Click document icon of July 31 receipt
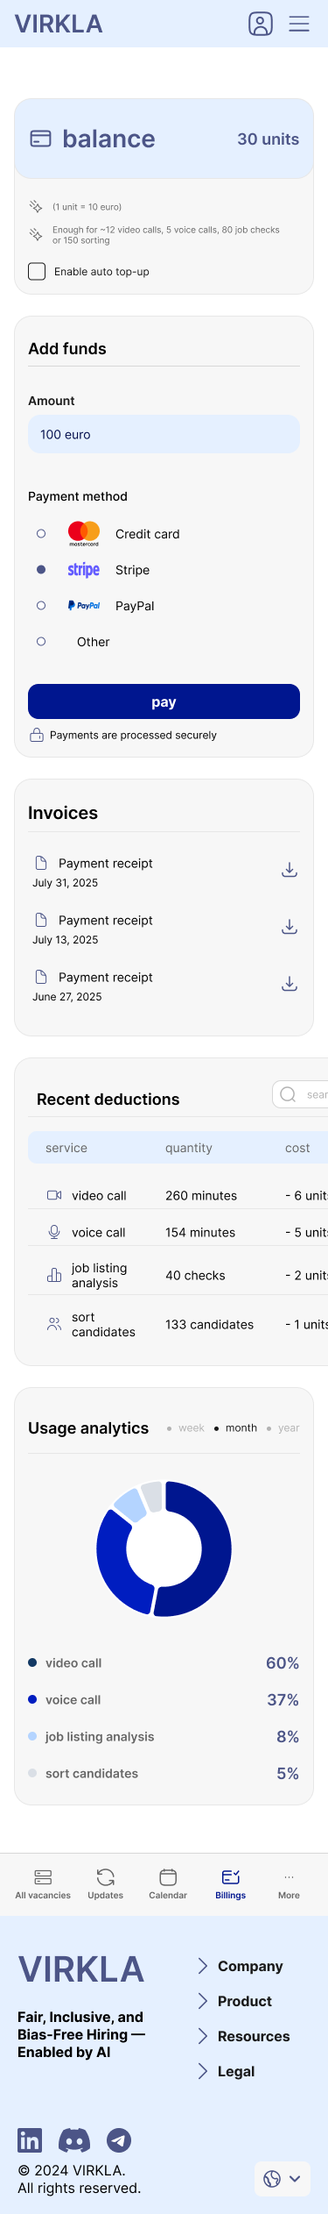The height and width of the screenshot is (2214, 328). click(x=40, y=863)
